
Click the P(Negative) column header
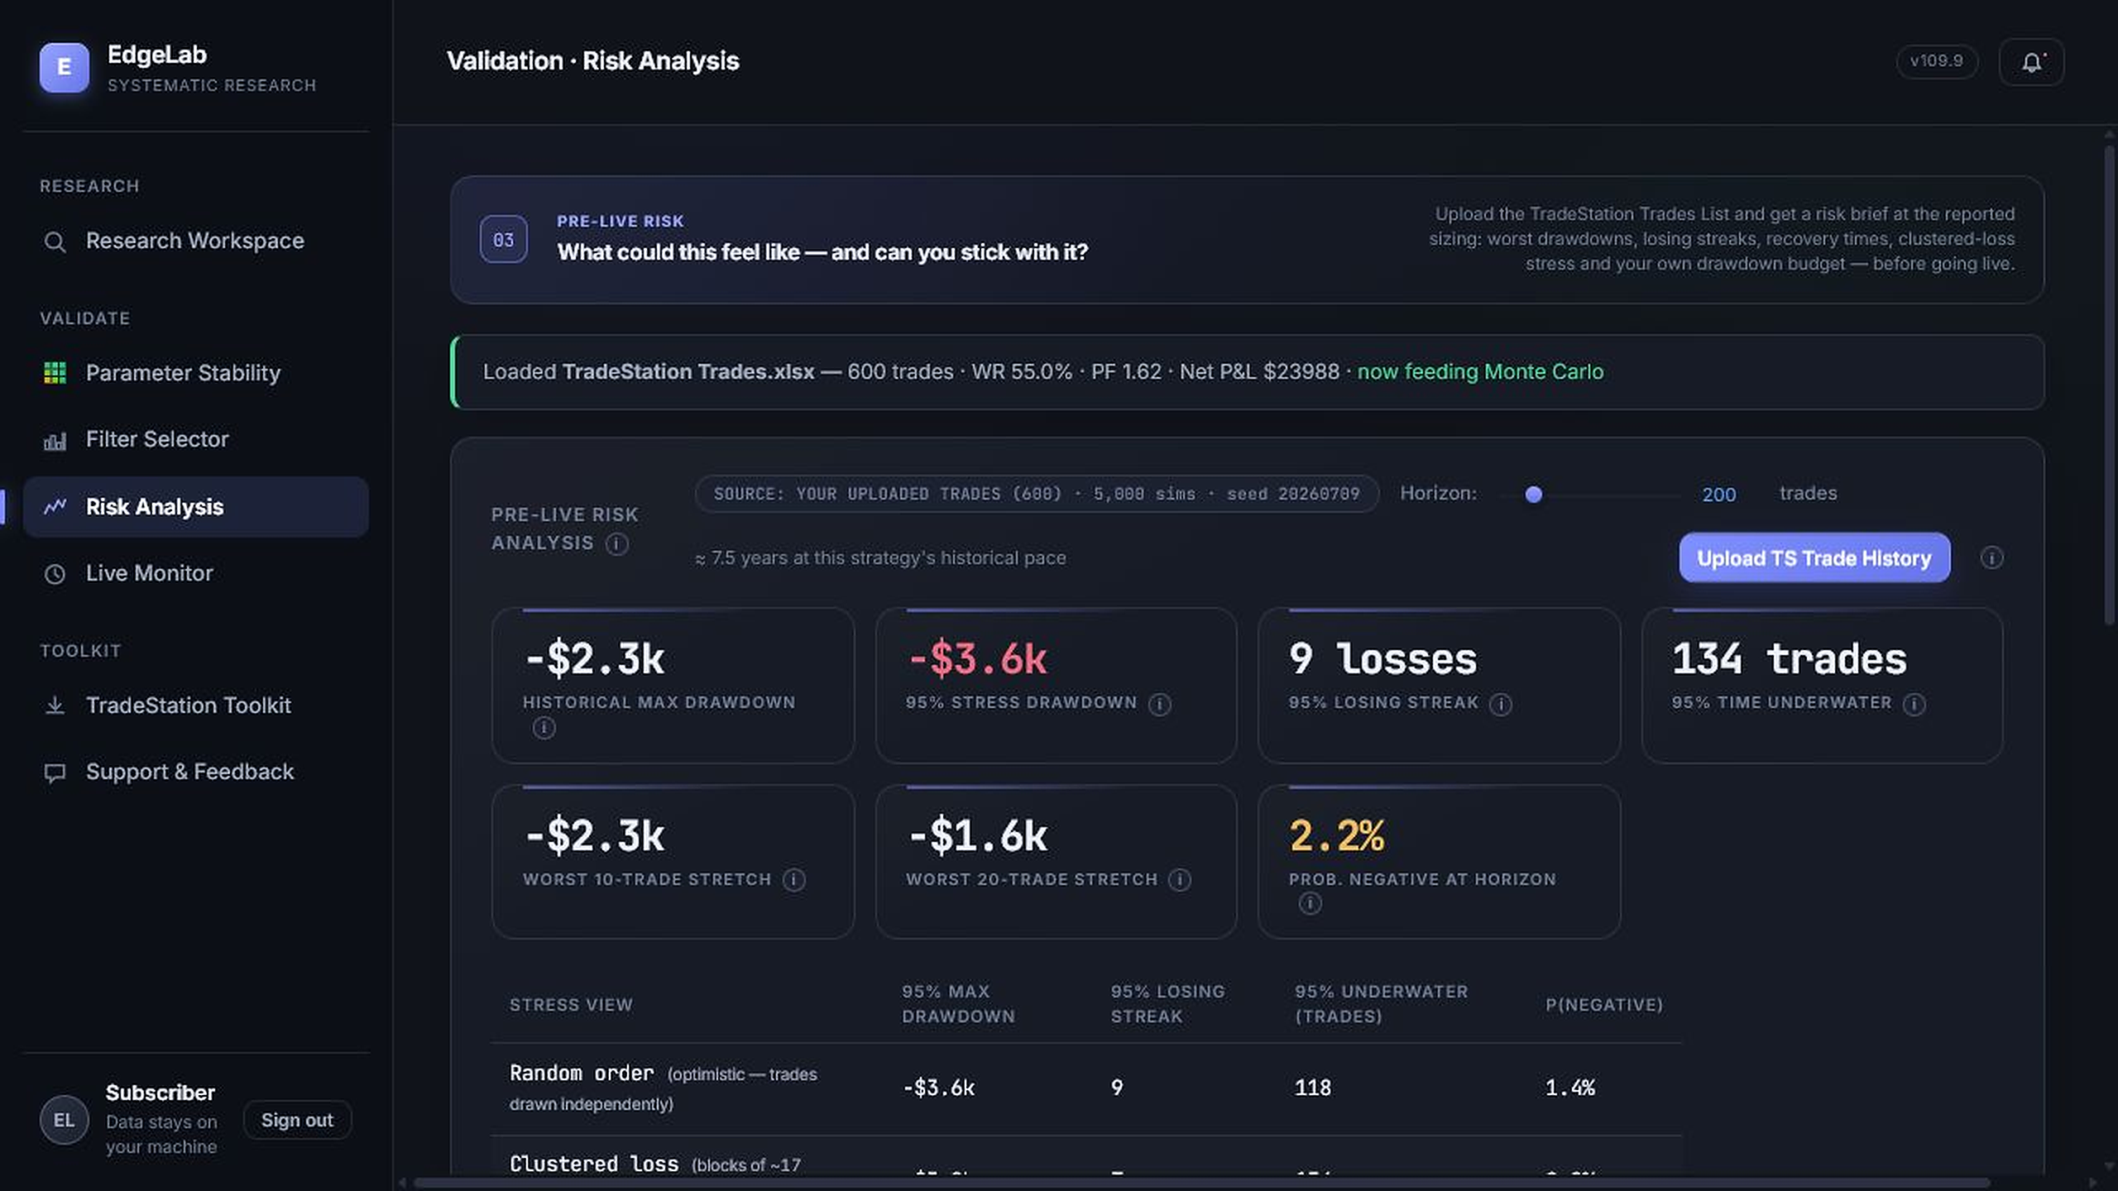point(1603,1005)
